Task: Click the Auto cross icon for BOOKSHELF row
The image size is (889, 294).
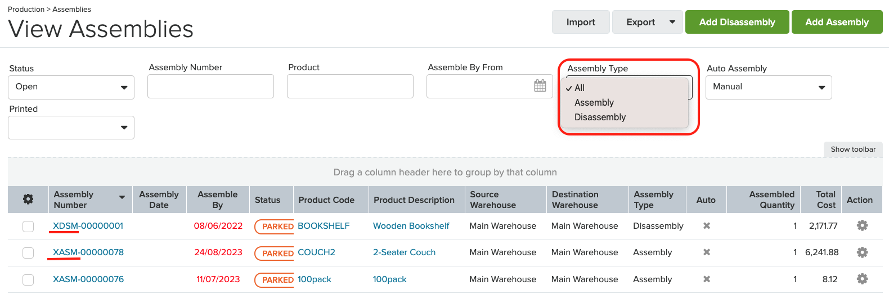Action: click(x=706, y=225)
